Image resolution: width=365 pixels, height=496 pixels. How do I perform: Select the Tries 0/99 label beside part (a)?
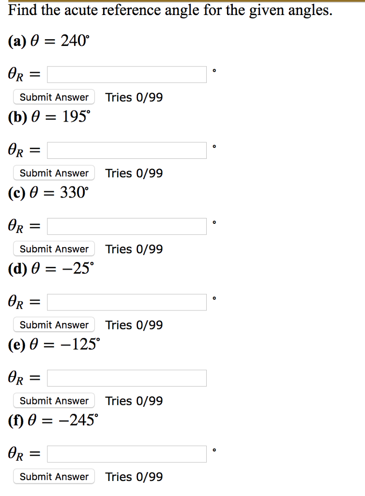pyautogui.click(x=134, y=97)
